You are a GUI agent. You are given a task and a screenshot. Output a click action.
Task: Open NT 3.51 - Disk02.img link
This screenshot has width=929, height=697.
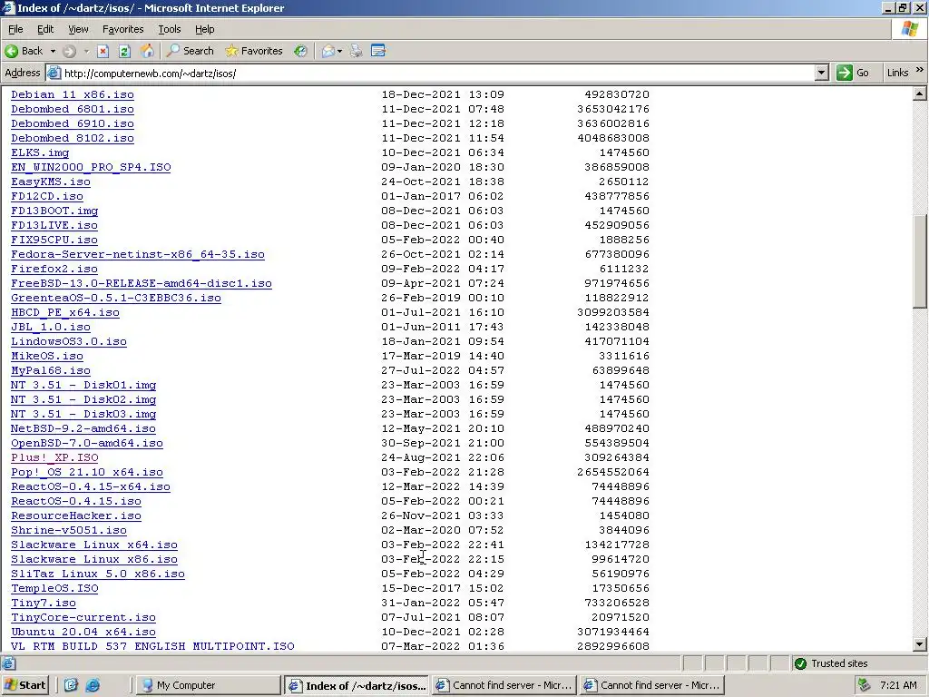click(x=83, y=399)
